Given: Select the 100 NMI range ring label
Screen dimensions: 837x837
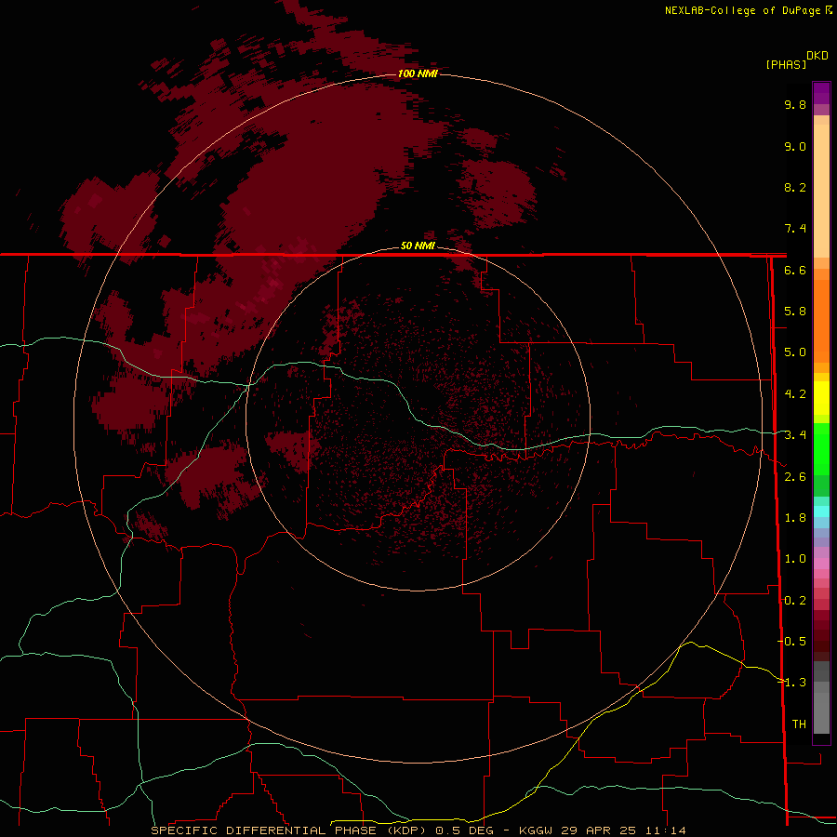Looking at the screenshot, I should 418,73.
